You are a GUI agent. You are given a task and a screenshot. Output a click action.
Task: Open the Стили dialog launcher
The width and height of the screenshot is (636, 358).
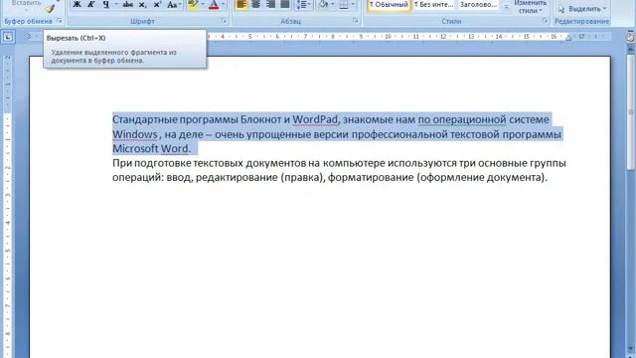(545, 21)
